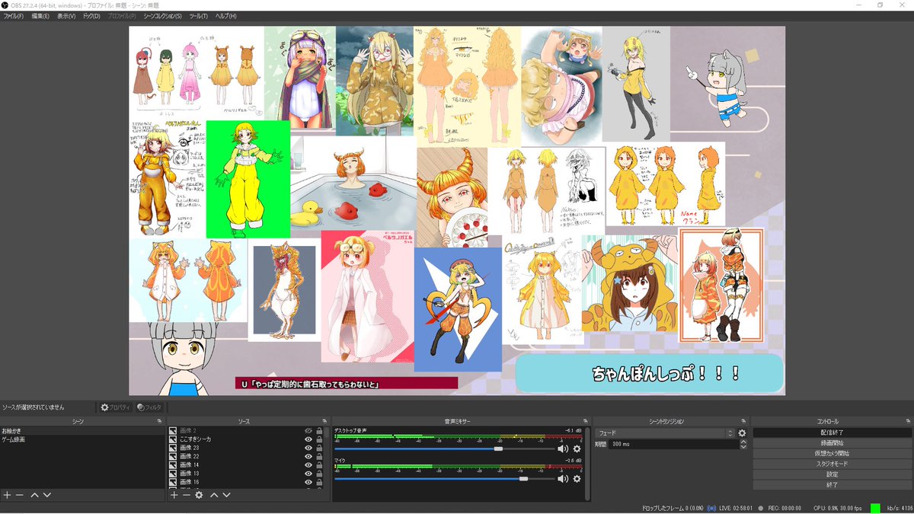Image resolution: width=914 pixels, height=514 pixels.
Task: Click image source icon of 画像 22
Action: (173, 456)
